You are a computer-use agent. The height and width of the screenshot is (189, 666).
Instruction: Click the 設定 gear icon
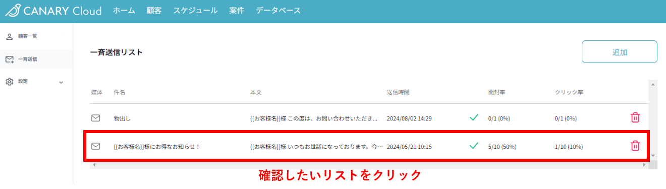pyautogui.click(x=9, y=82)
